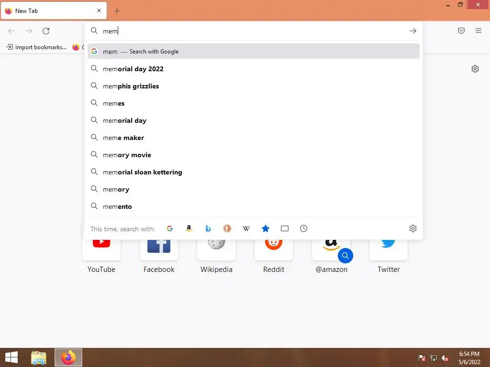490x367 pixels.
Task: Search this time with Bing icon
Action: point(208,228)
